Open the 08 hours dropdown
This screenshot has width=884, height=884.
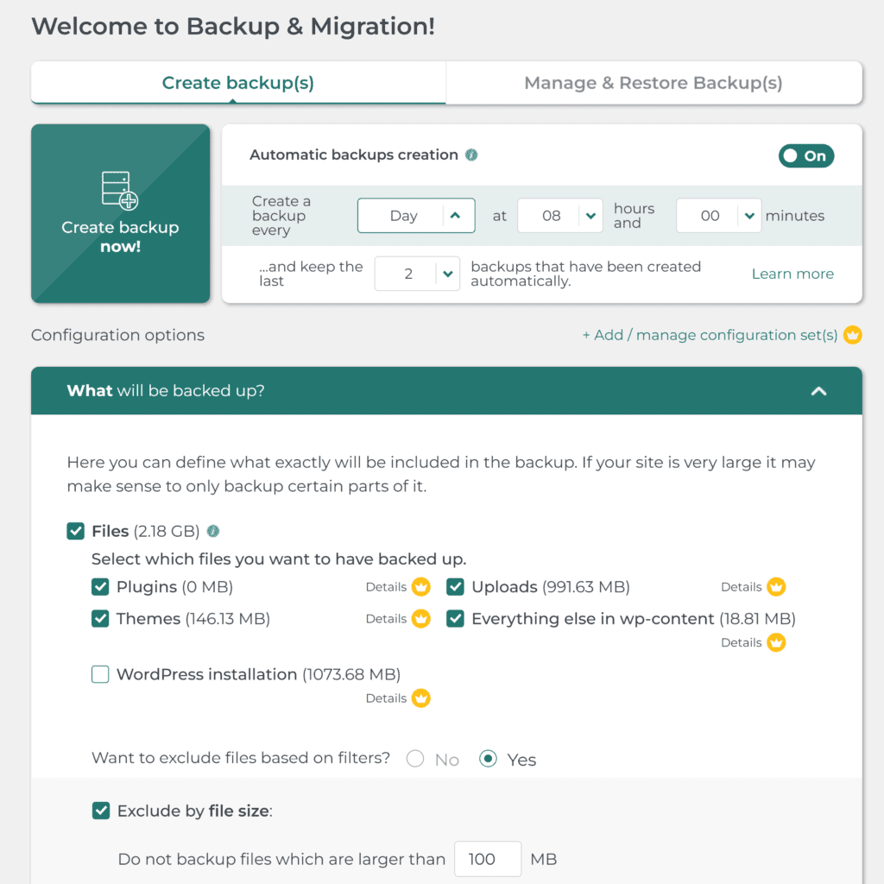pos(559,215)
